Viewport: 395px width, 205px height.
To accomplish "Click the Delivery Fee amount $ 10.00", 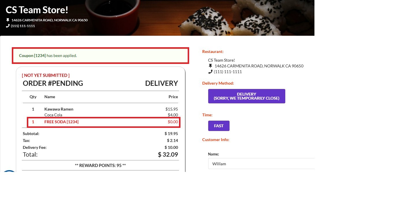I will 171,147.
